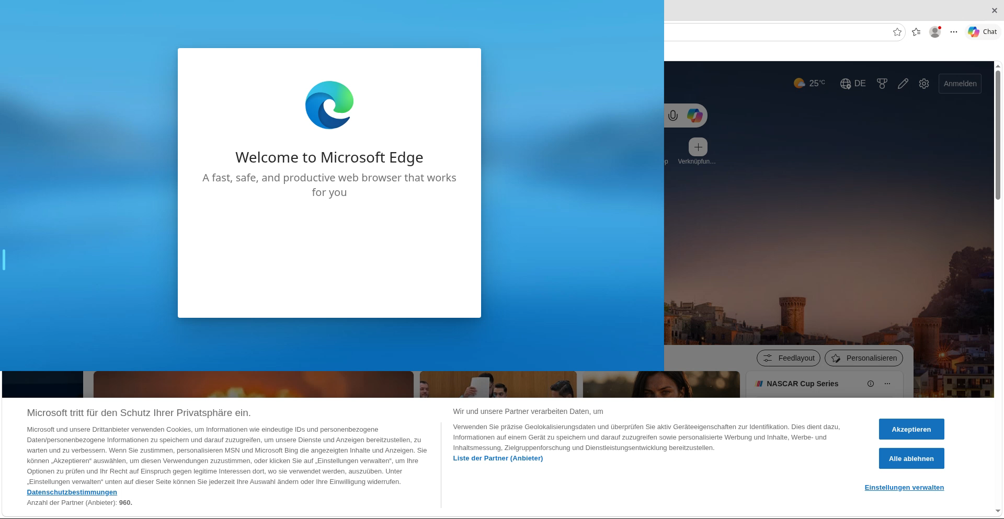Open the browser profile avatar icon
Viewport: 1004px width, 519px height.
coord(935,32)
